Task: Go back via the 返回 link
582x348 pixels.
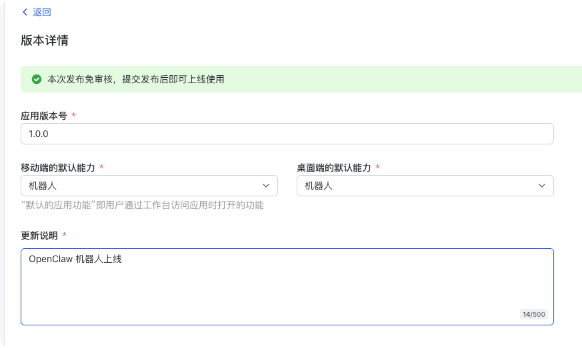Action: point(41,12)
